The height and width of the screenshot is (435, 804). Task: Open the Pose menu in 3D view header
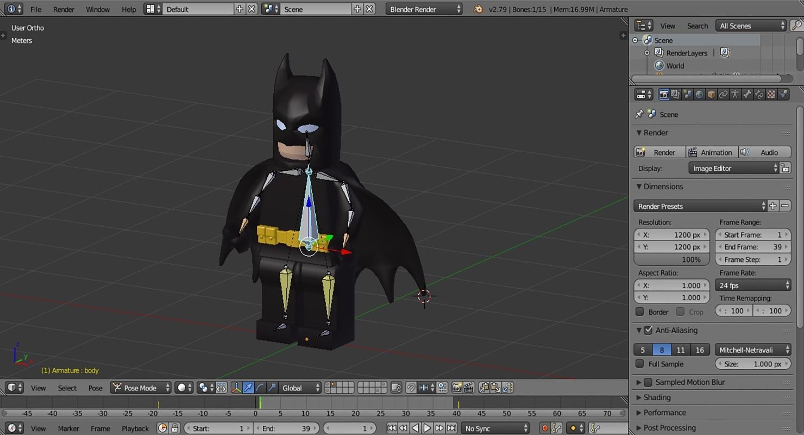pyautogui.click(x=95, y=388)
